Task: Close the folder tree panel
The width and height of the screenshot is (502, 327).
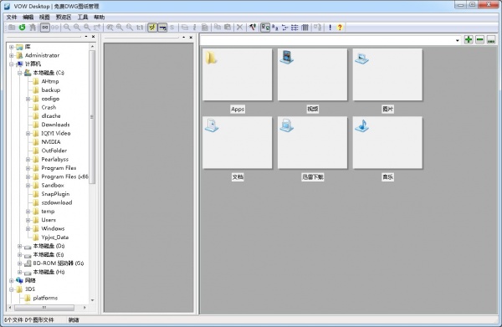Action: click(x=93, y=37)
